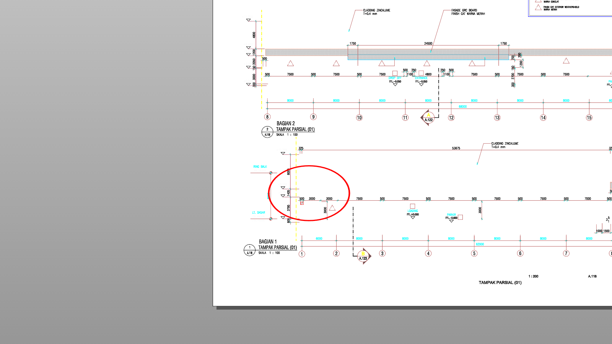Select the RING BALK level label
This screenshot has height=344, width=612.
click(260, 167)
